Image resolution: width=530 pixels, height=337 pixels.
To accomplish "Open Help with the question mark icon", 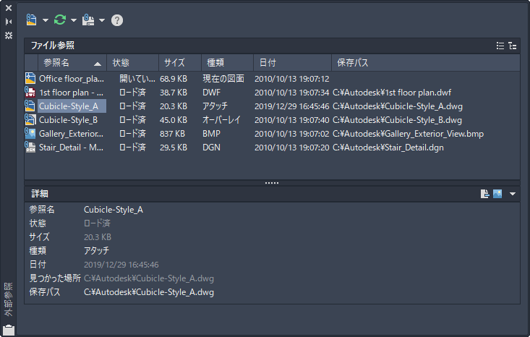I will tap(117, 20).
